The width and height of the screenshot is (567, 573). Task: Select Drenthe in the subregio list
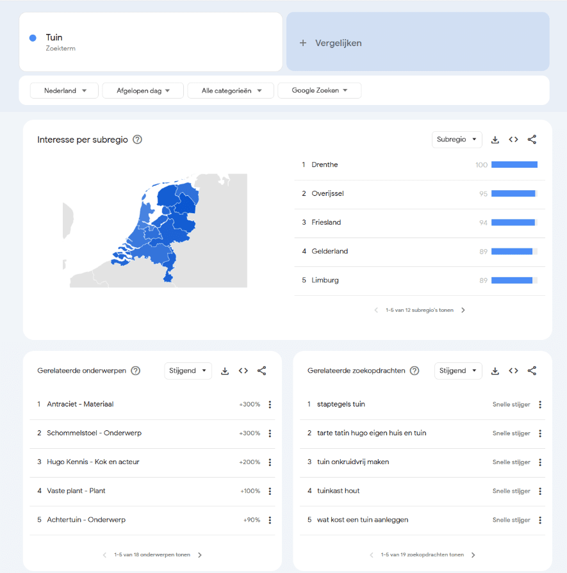coord(420,165)
